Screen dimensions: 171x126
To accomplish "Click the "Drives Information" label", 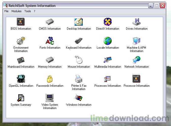I will point(137,29).
